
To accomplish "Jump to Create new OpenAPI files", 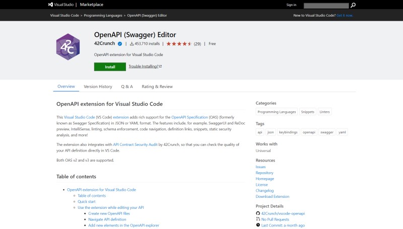I will point(109,213).
